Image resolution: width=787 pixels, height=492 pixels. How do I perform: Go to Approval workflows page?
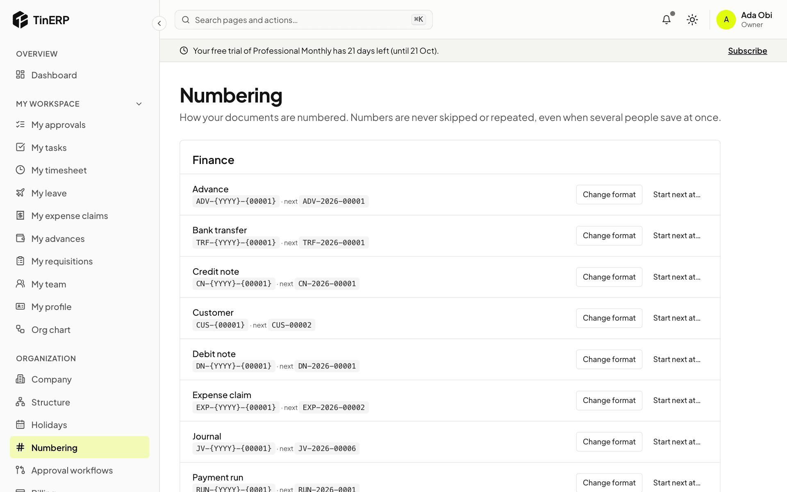tap(72, 470)
